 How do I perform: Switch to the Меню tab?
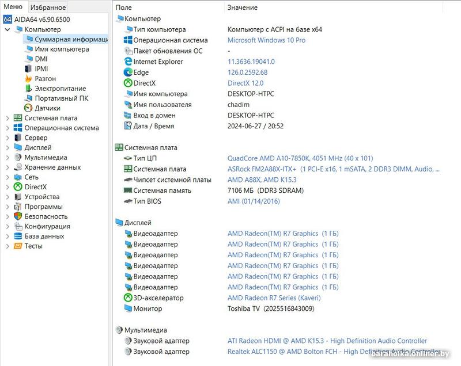13,7
